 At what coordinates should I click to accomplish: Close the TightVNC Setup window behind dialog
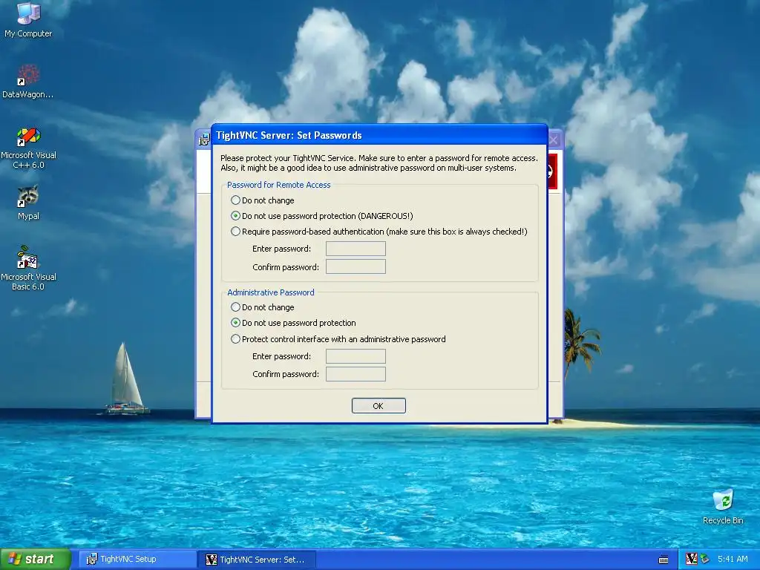(x=554, y=140)
